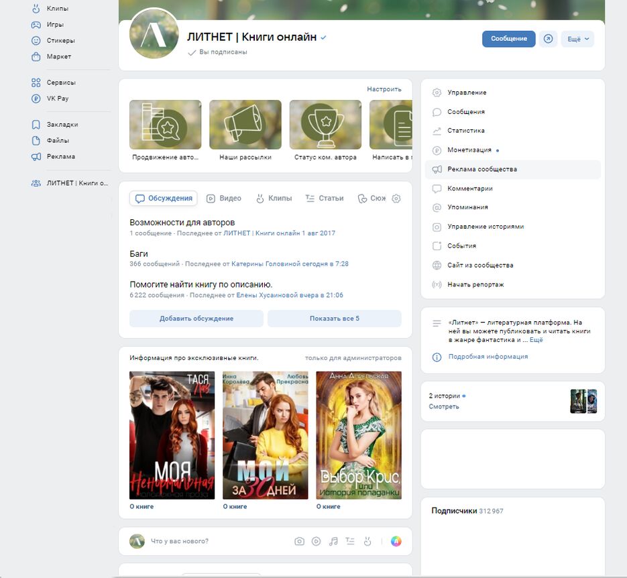Open the Баги discussion

coord(139,254)
